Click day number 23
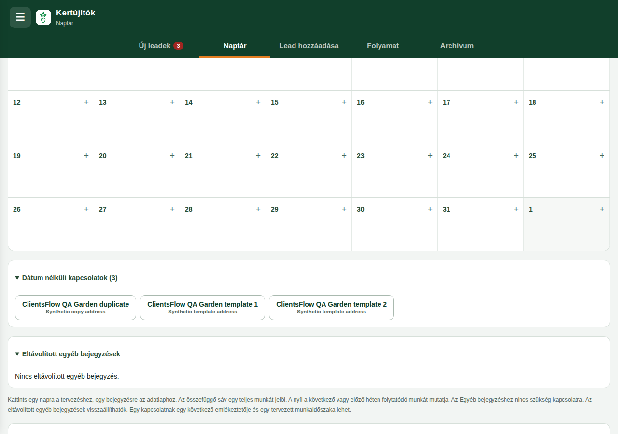This screenshot has width=618, height=434. (361, 156)
